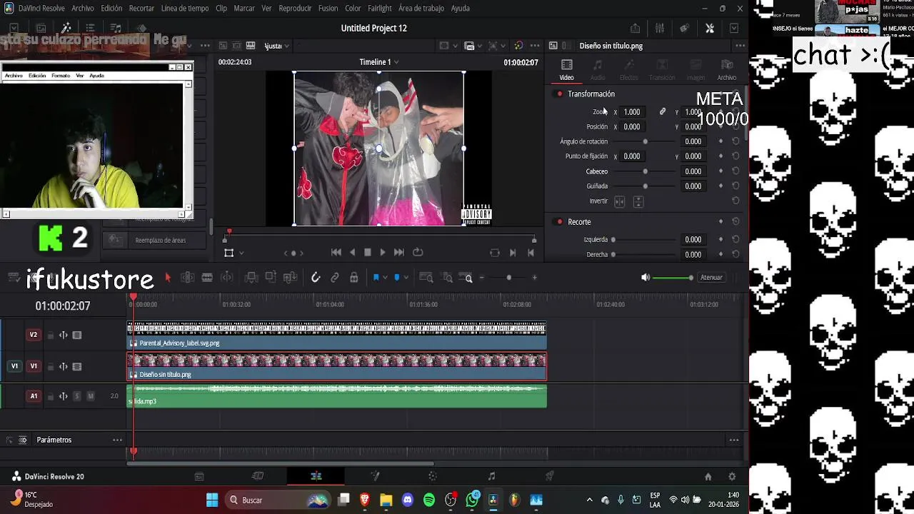Jump to first frame button

tap(336, 253)
